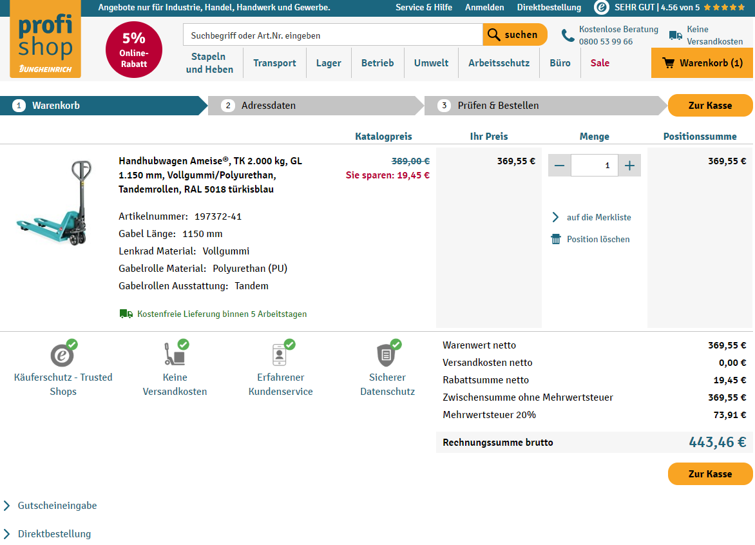Go to step 3 Prüfen & Bestellen
The height and width of the screenshot is (545, 755).
click(546, 106)
